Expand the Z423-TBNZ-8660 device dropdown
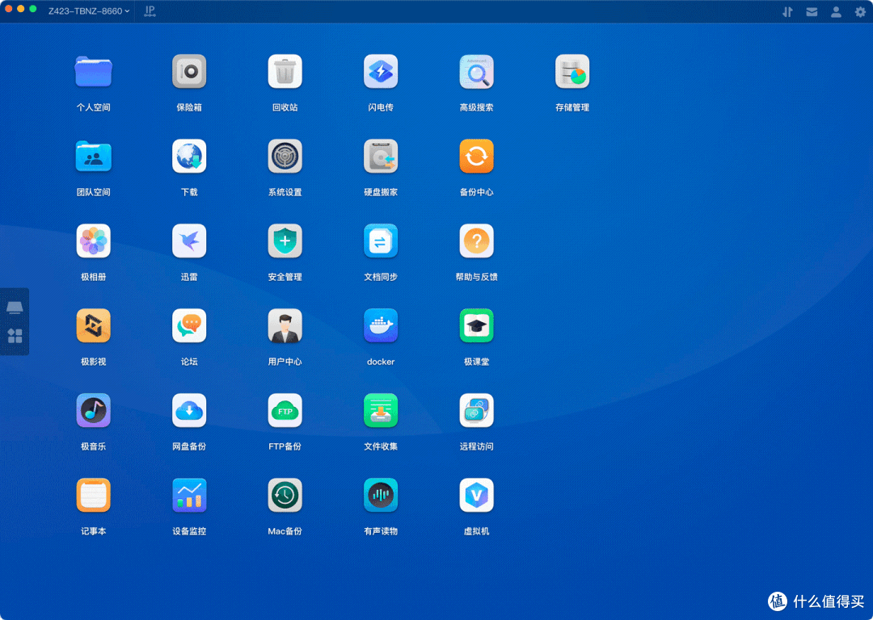Screen dimensions: 873x620 [x=89, y=11]
